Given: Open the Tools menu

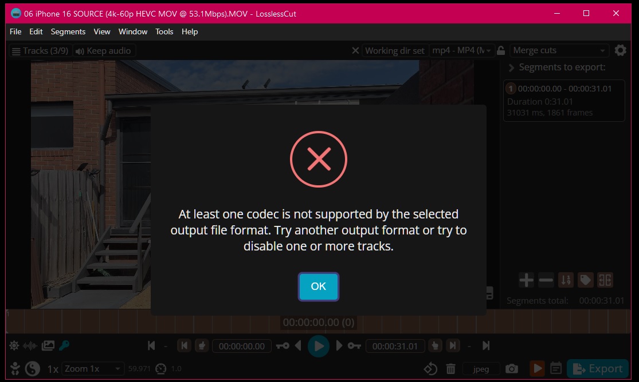Looking at the screenshot, I should tap(164, 31).
